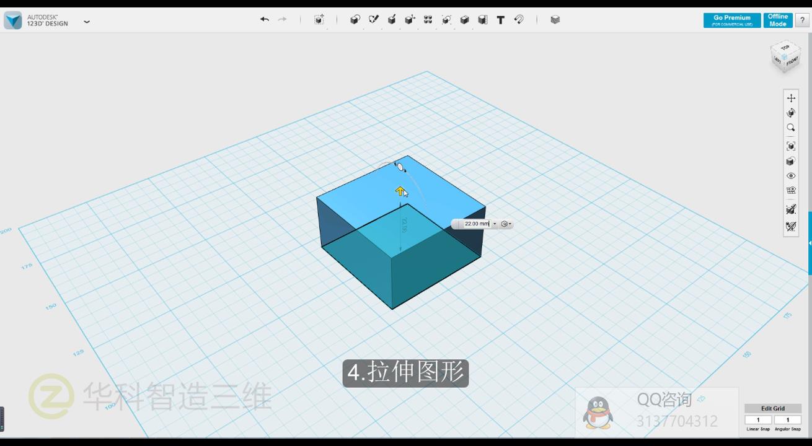The height and width of the screenshot is (446, 812).
Task: Open the Pattern tool menu
Action: (428, 20)
